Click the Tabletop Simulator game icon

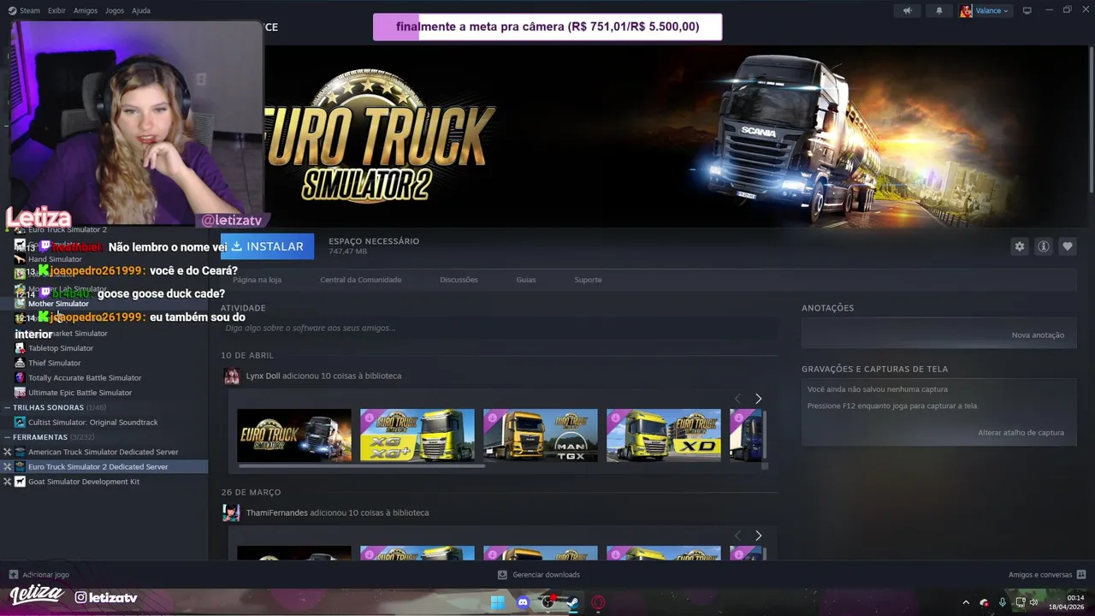coord(20,348)
